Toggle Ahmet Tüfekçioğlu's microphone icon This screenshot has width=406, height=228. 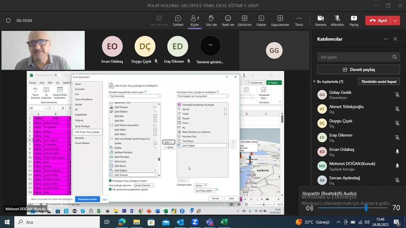[x=397, y=109]
